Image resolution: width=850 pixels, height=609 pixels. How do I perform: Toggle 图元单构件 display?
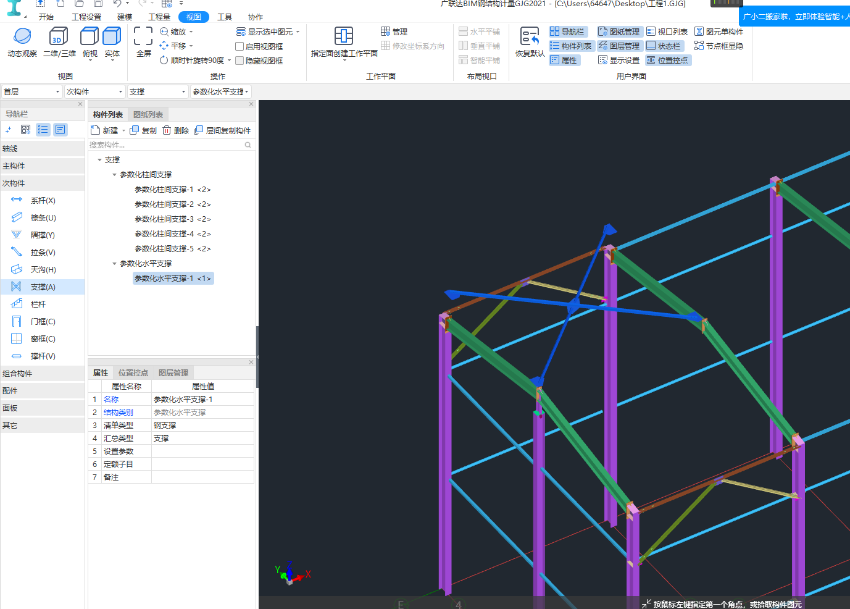(x=719, y=31)
